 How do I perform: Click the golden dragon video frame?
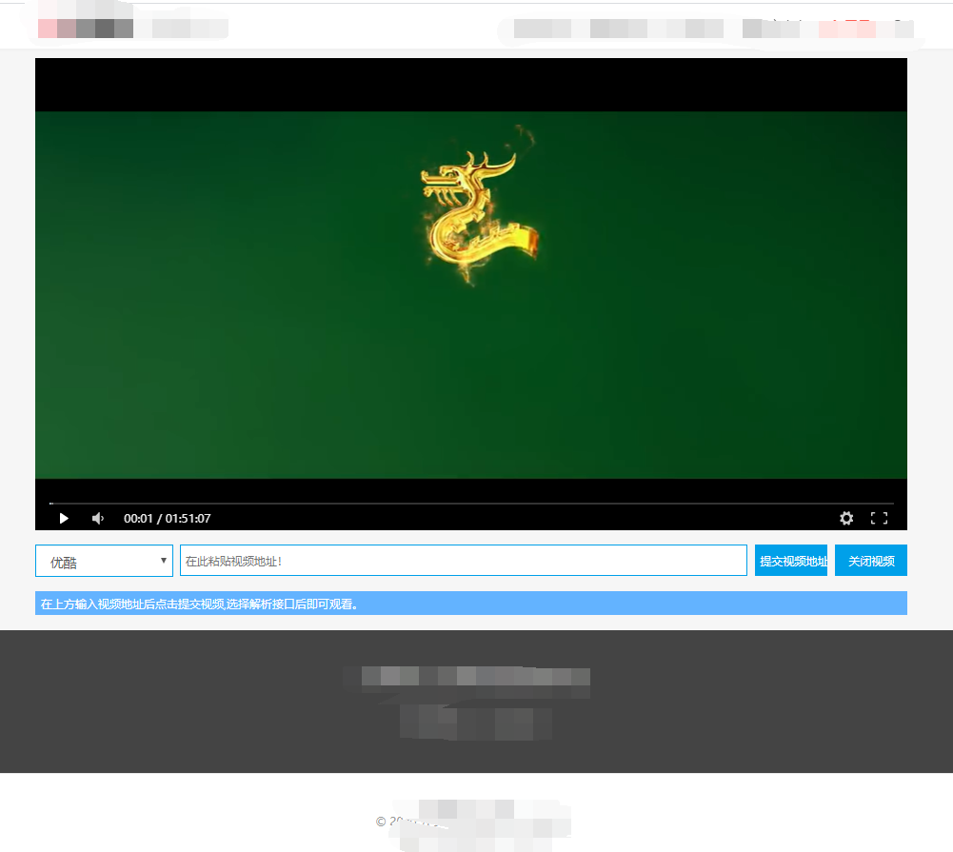click(x=471, y=295)
